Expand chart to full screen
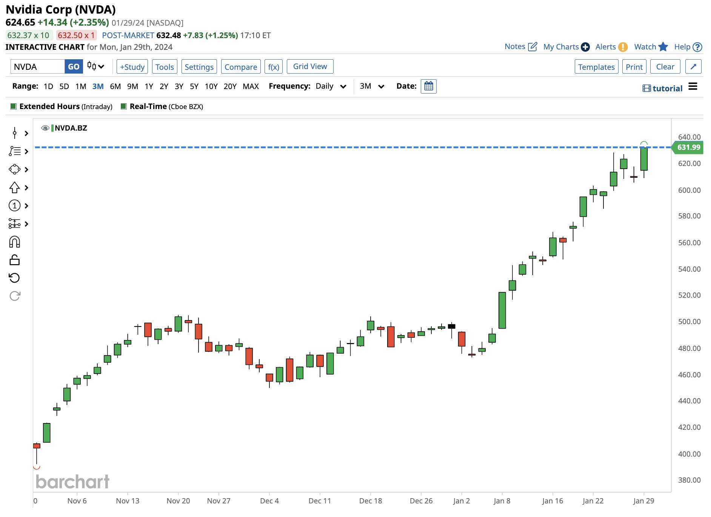 pyautogui.click(x=693, y=67)
